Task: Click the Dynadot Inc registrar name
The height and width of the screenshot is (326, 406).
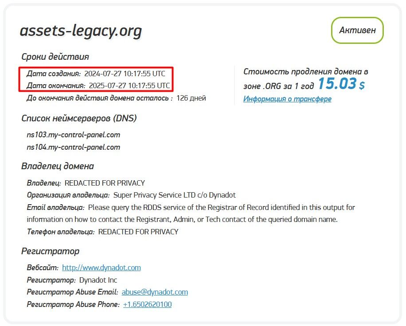Action: [x=98, y=280]
